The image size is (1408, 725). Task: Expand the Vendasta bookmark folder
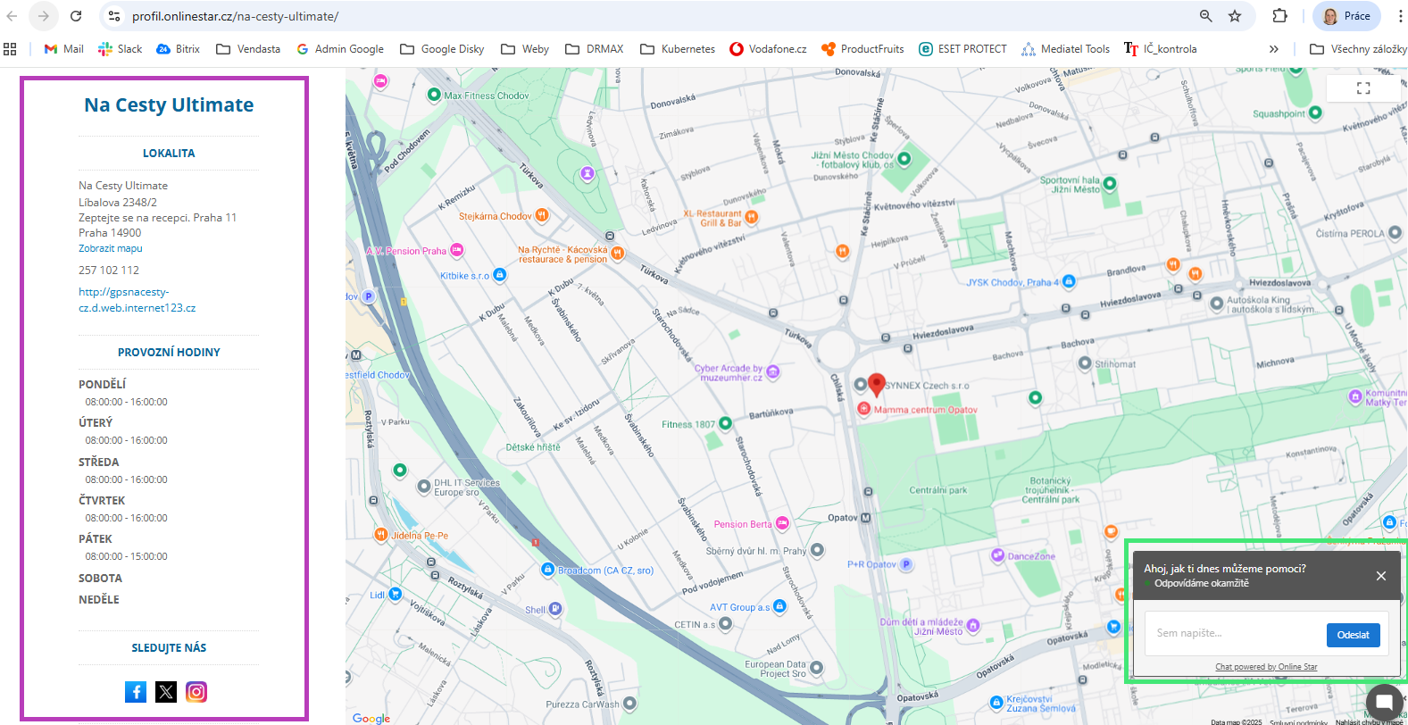[248, 49]
